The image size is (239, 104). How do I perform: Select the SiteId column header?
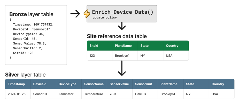point(94,46)
